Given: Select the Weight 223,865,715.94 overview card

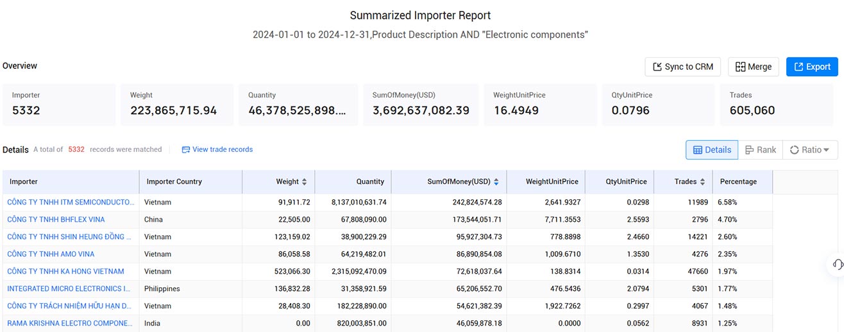Looking at the screenshot, I should [177, 104].
